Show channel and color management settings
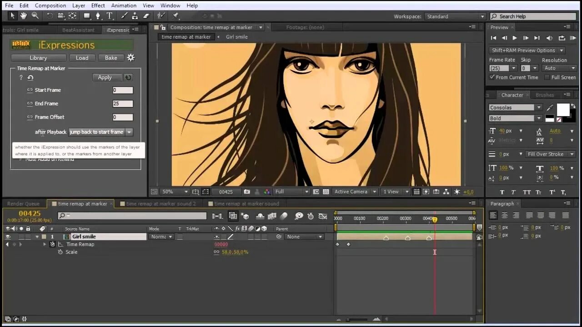 pyautogui.click(x=267, y=192)
